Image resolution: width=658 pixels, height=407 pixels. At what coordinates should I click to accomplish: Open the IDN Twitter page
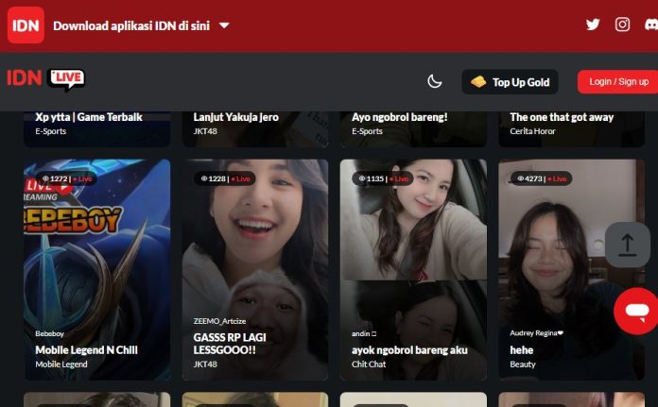coord(593,25)
